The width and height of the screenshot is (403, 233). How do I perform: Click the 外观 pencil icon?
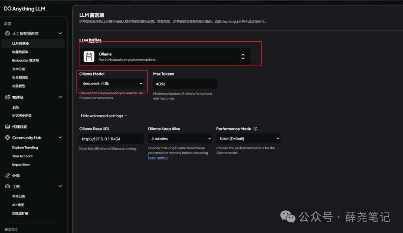click(x=7, y=175)
